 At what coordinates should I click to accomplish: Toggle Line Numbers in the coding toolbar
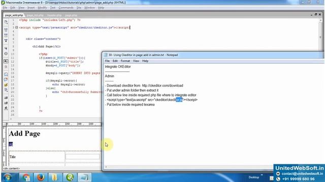6,61
